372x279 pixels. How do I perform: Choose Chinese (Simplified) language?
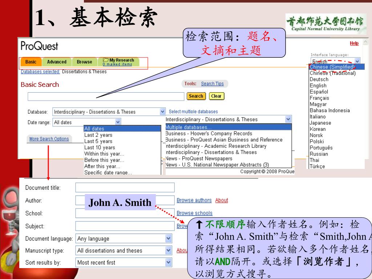tap(337, 67)
